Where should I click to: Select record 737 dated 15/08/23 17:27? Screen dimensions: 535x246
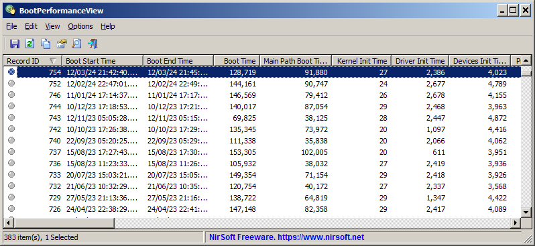pyautogui.click(x=262, y=152)
